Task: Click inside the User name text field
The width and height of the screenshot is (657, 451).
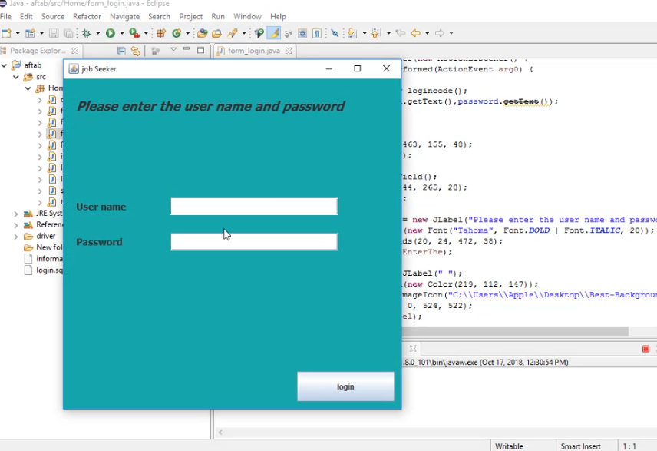Action: click(253, 206)
